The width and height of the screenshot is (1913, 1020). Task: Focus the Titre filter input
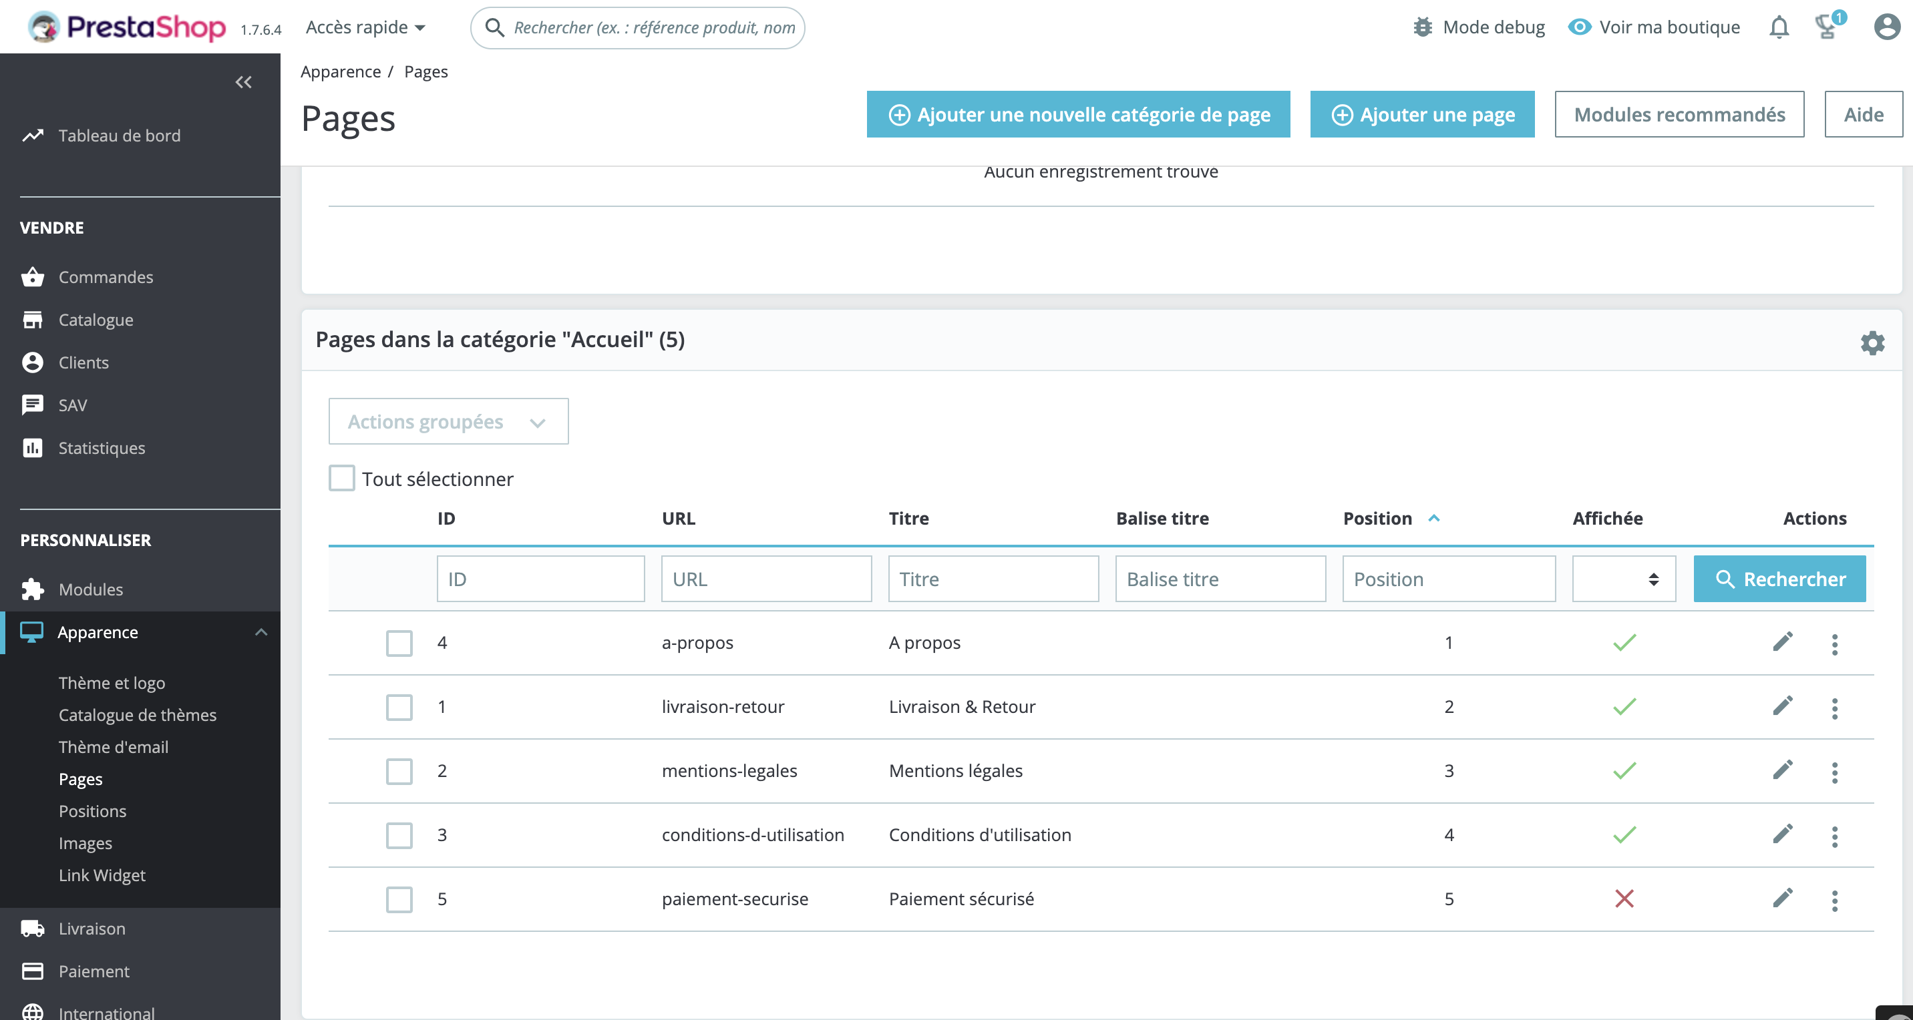point(994,579)
